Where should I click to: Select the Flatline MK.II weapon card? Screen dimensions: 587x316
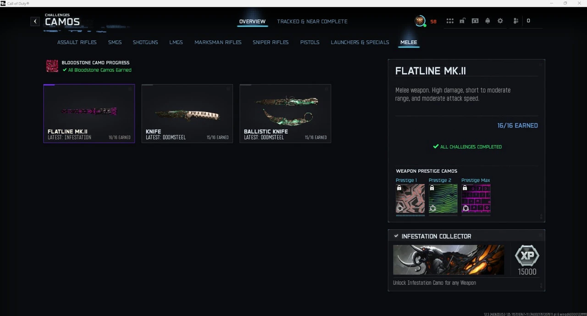[89, 113]
